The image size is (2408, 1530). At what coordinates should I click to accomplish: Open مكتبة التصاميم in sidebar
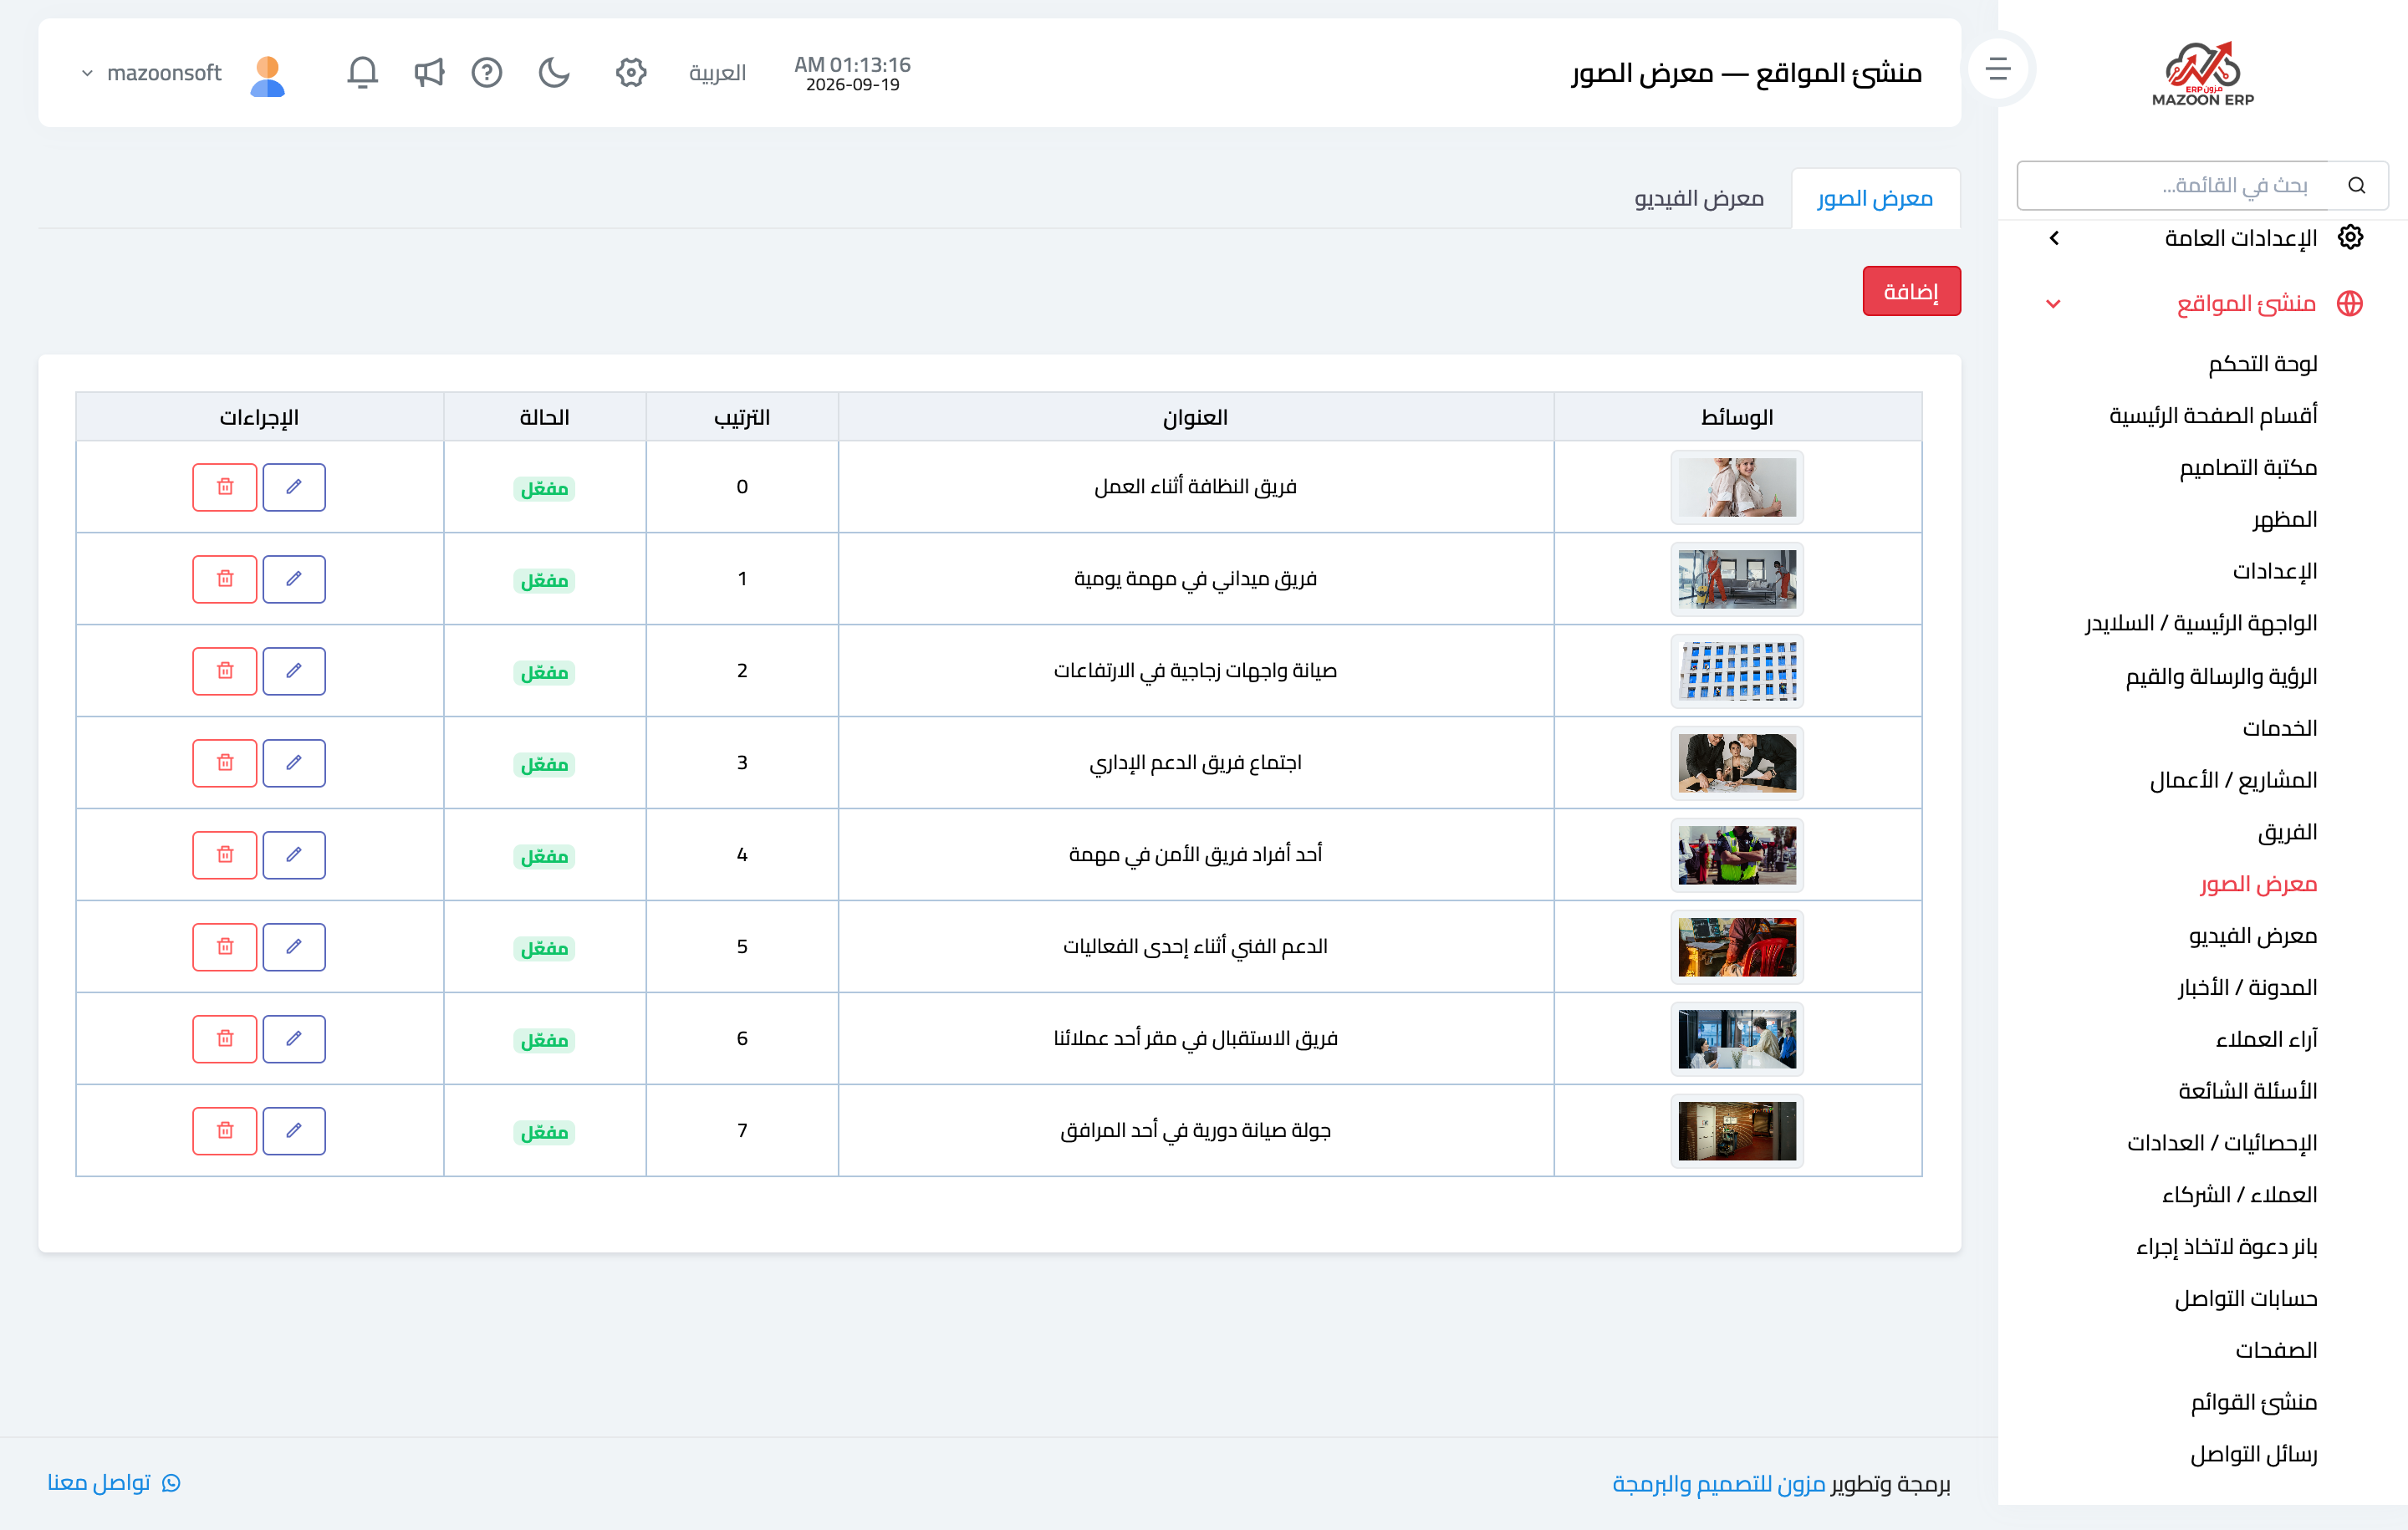(x=2248, y=467)
